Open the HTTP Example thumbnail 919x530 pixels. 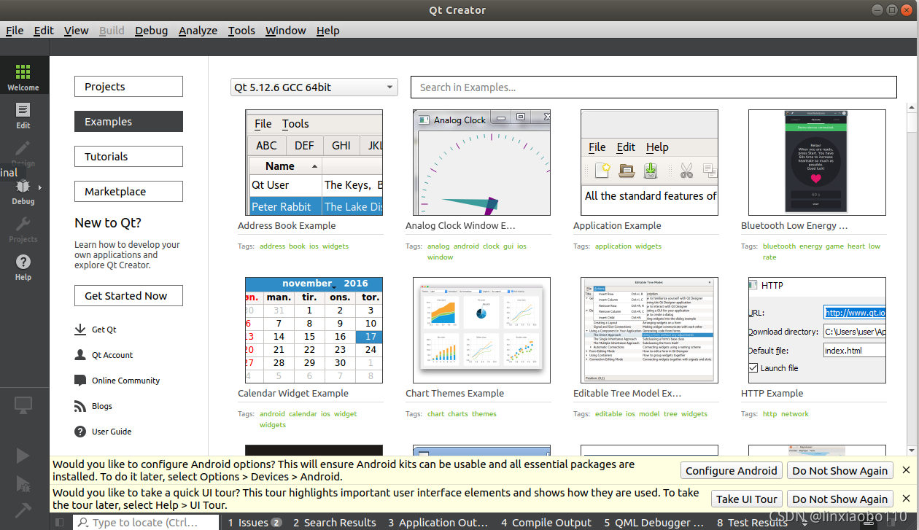[x=817, y=330]
